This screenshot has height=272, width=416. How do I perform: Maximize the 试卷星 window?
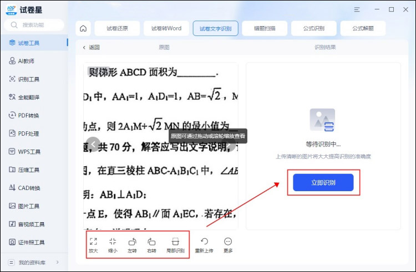point(392,9)
